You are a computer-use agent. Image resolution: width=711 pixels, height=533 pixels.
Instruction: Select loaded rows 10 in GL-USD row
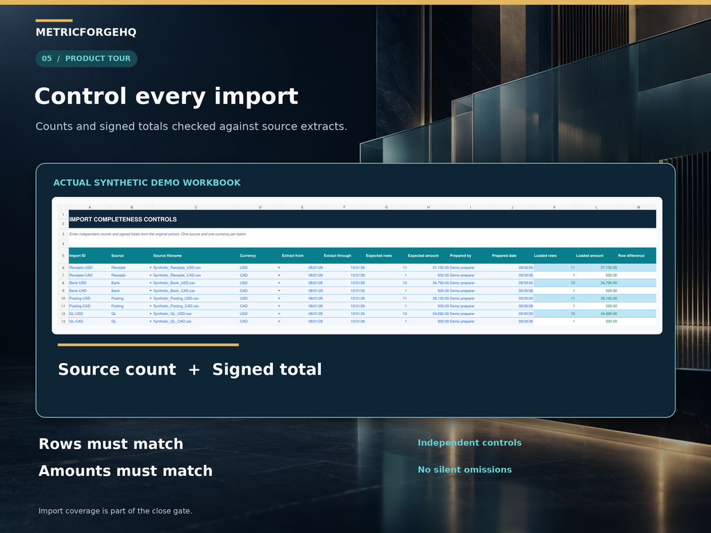(555, 314)
